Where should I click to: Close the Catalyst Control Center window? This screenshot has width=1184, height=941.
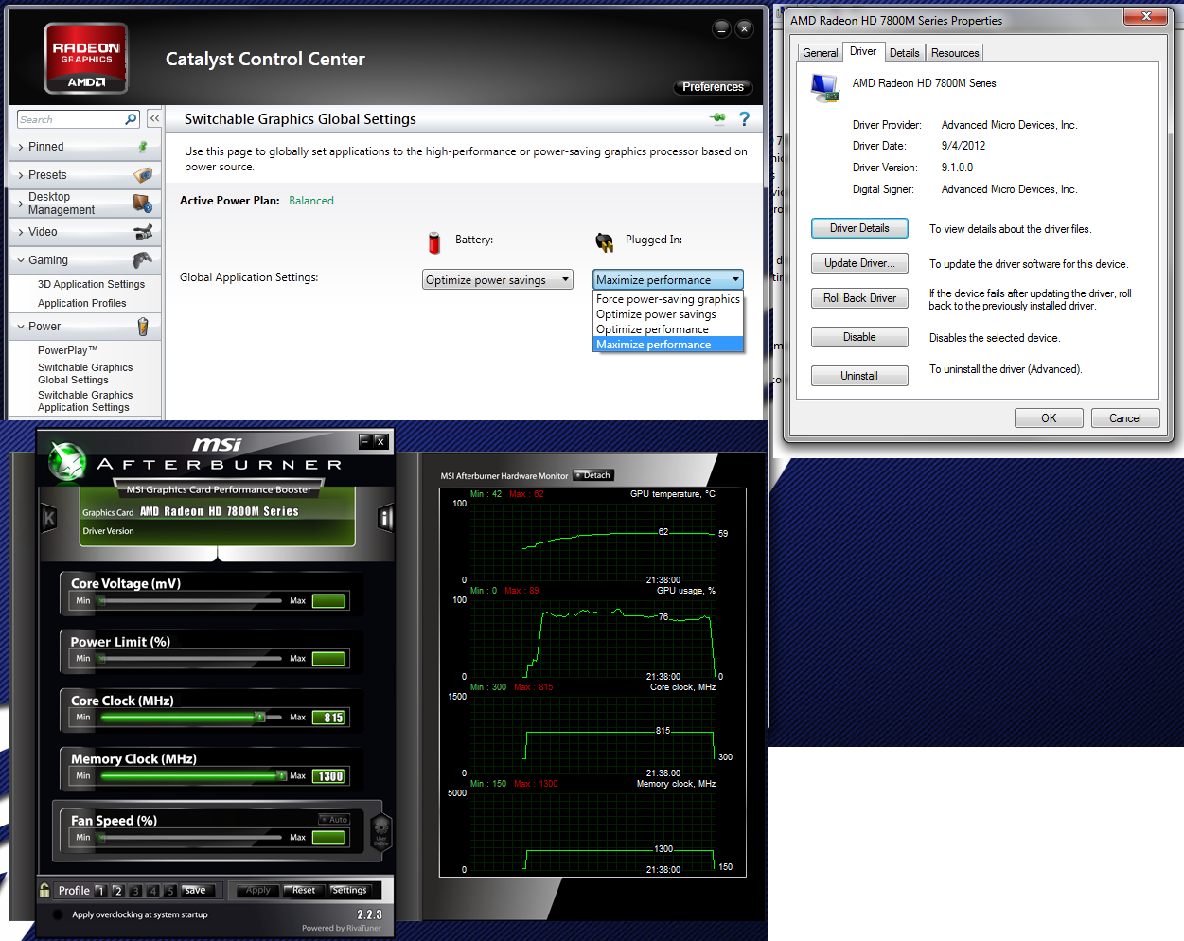[745, 29]
